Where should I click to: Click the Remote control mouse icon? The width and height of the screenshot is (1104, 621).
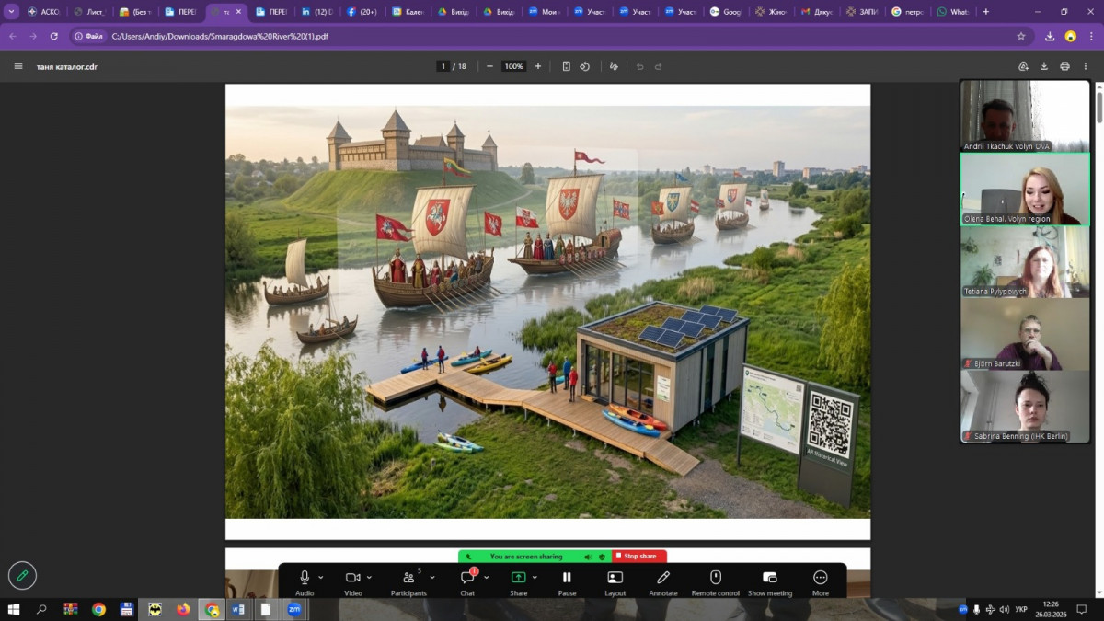click(x=715, y=578)
